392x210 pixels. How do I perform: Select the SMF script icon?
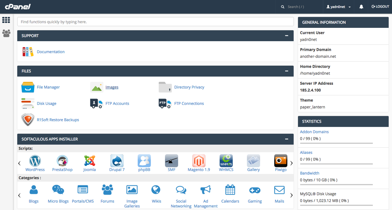coord(171,161)
